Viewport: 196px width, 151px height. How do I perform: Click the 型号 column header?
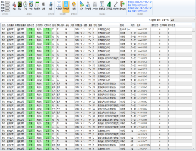point(100,25)
